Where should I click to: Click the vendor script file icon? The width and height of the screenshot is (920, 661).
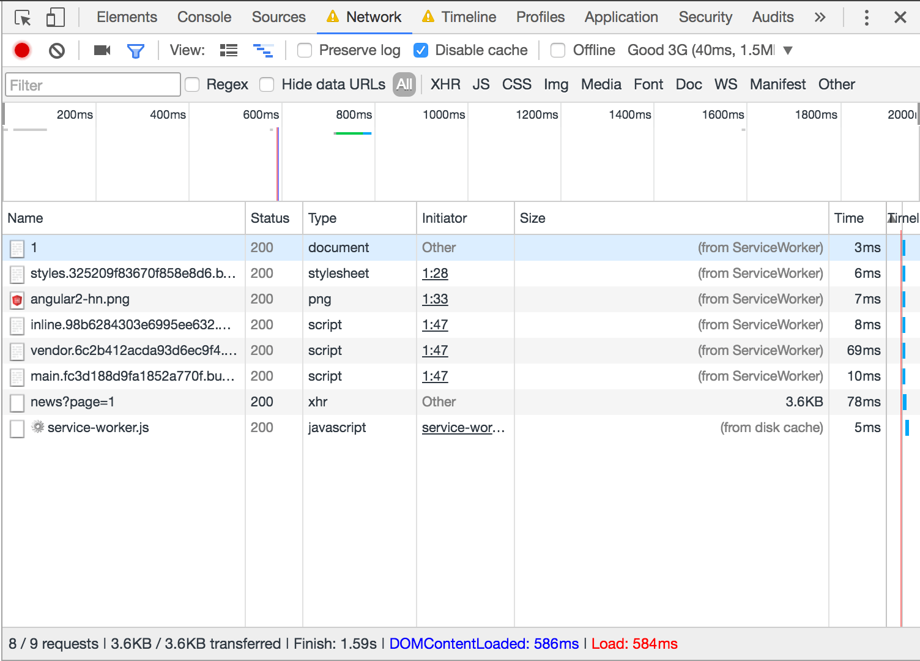coord(17,351)
